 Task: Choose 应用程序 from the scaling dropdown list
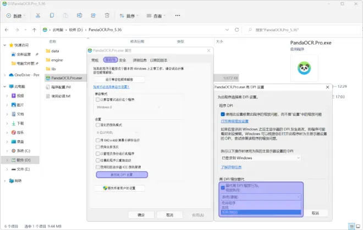coord(261,203)
